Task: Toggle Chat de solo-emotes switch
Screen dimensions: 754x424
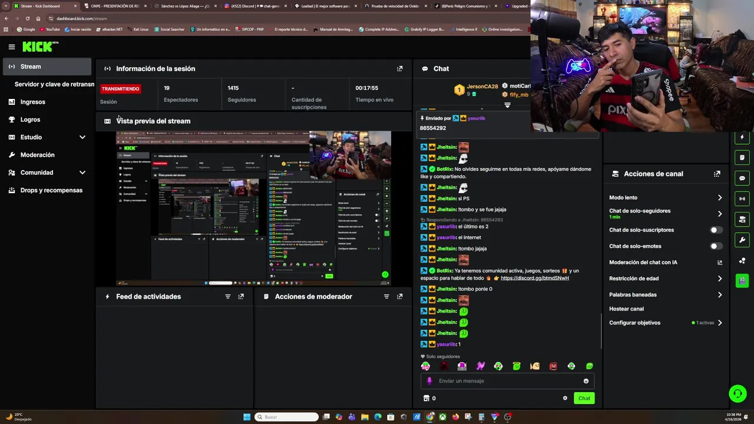Action: pos(716,246)
